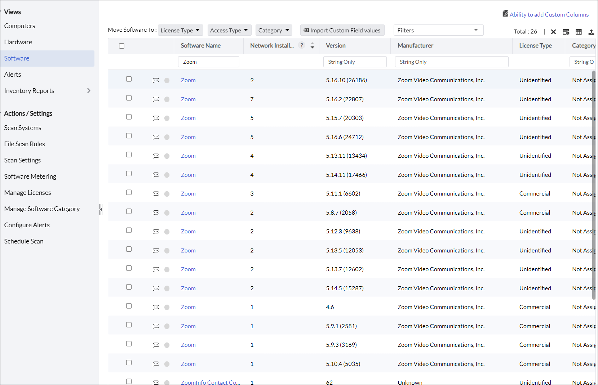This screenshot has width=598, height=385.
Task: Click the export upload icon
Action: pyautogui.click(x=591, y=32)
